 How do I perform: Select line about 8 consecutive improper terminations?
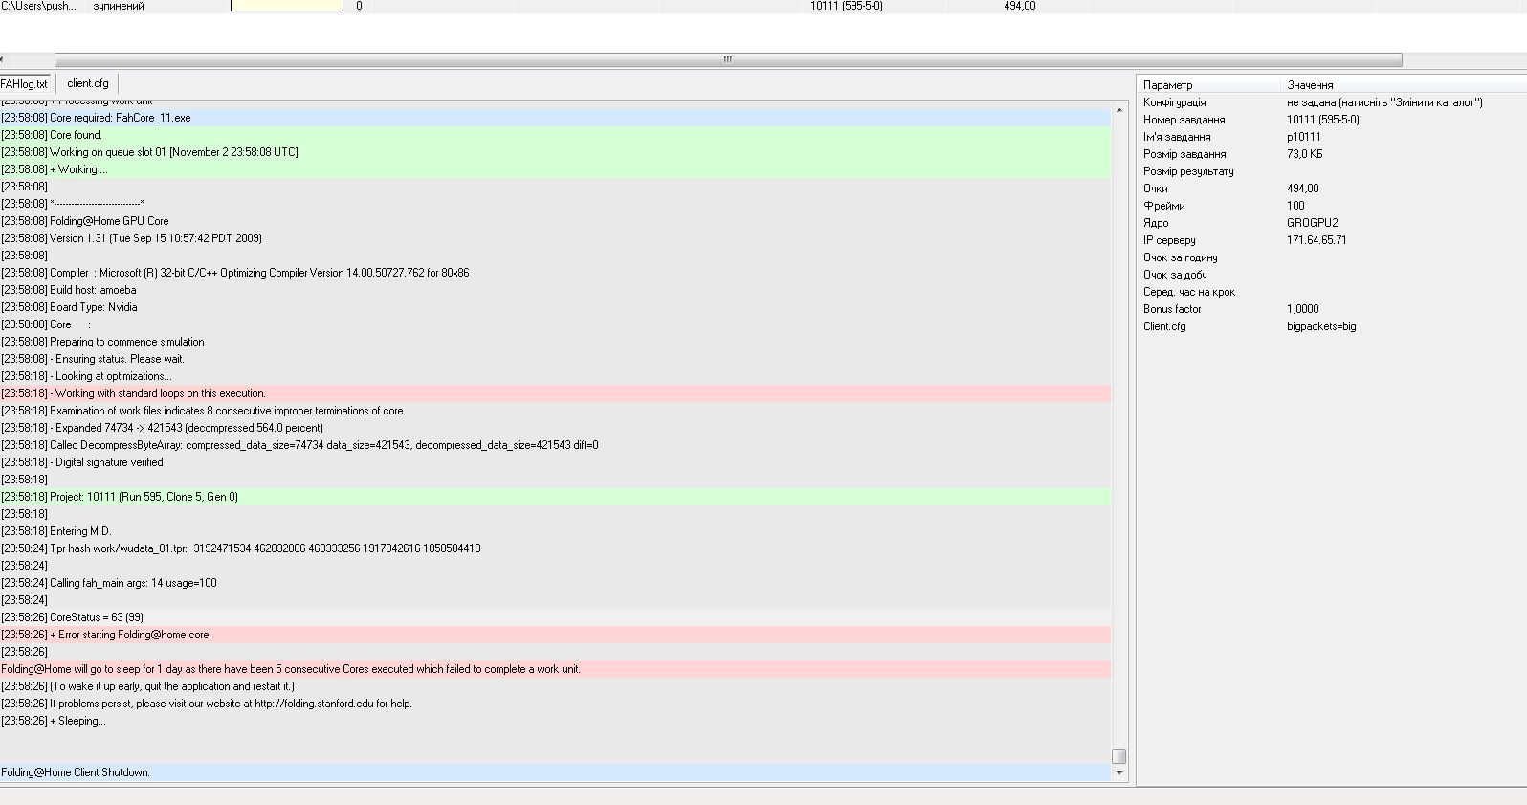(555, 411)
